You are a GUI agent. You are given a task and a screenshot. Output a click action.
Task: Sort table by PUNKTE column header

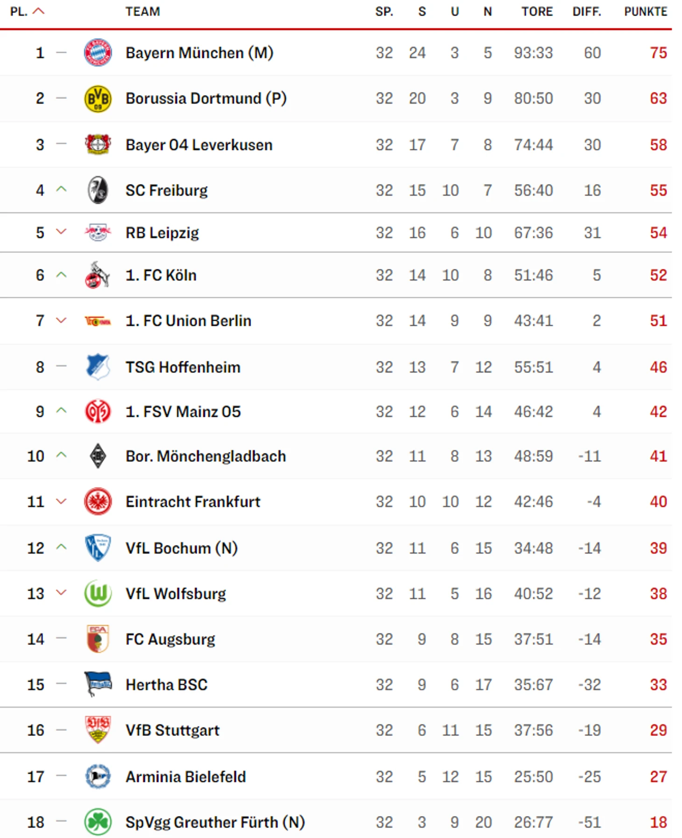(646, 12)
